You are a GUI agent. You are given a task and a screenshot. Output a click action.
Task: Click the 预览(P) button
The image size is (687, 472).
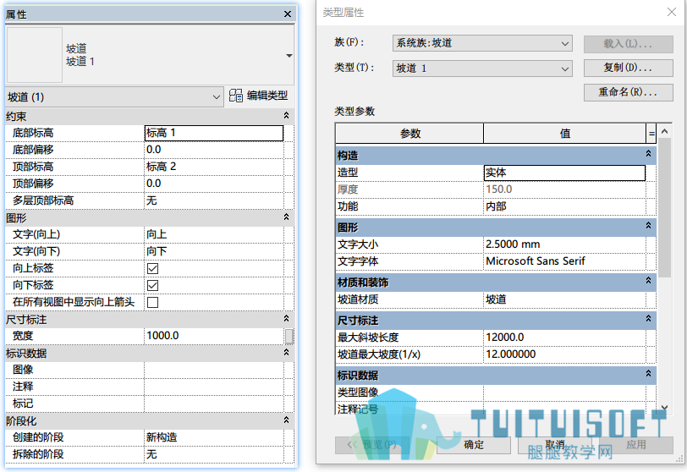point(372,445)
